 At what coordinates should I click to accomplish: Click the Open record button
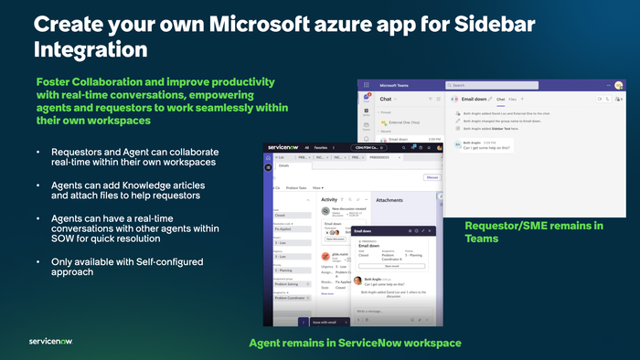click(x=392, y=266)
